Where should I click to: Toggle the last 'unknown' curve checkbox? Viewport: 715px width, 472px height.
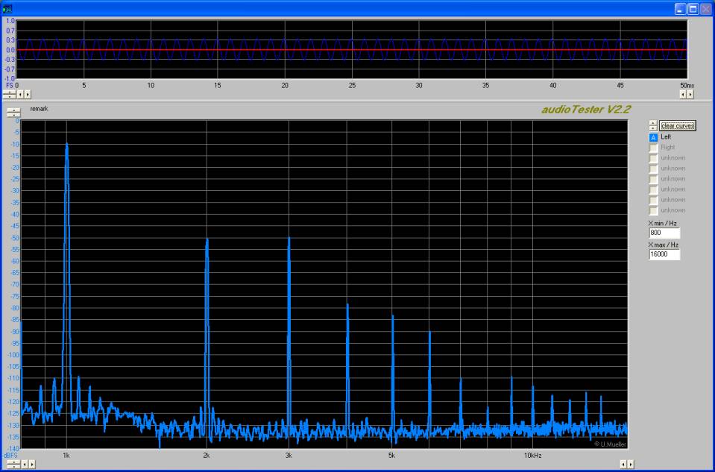[x=653, y=210]
